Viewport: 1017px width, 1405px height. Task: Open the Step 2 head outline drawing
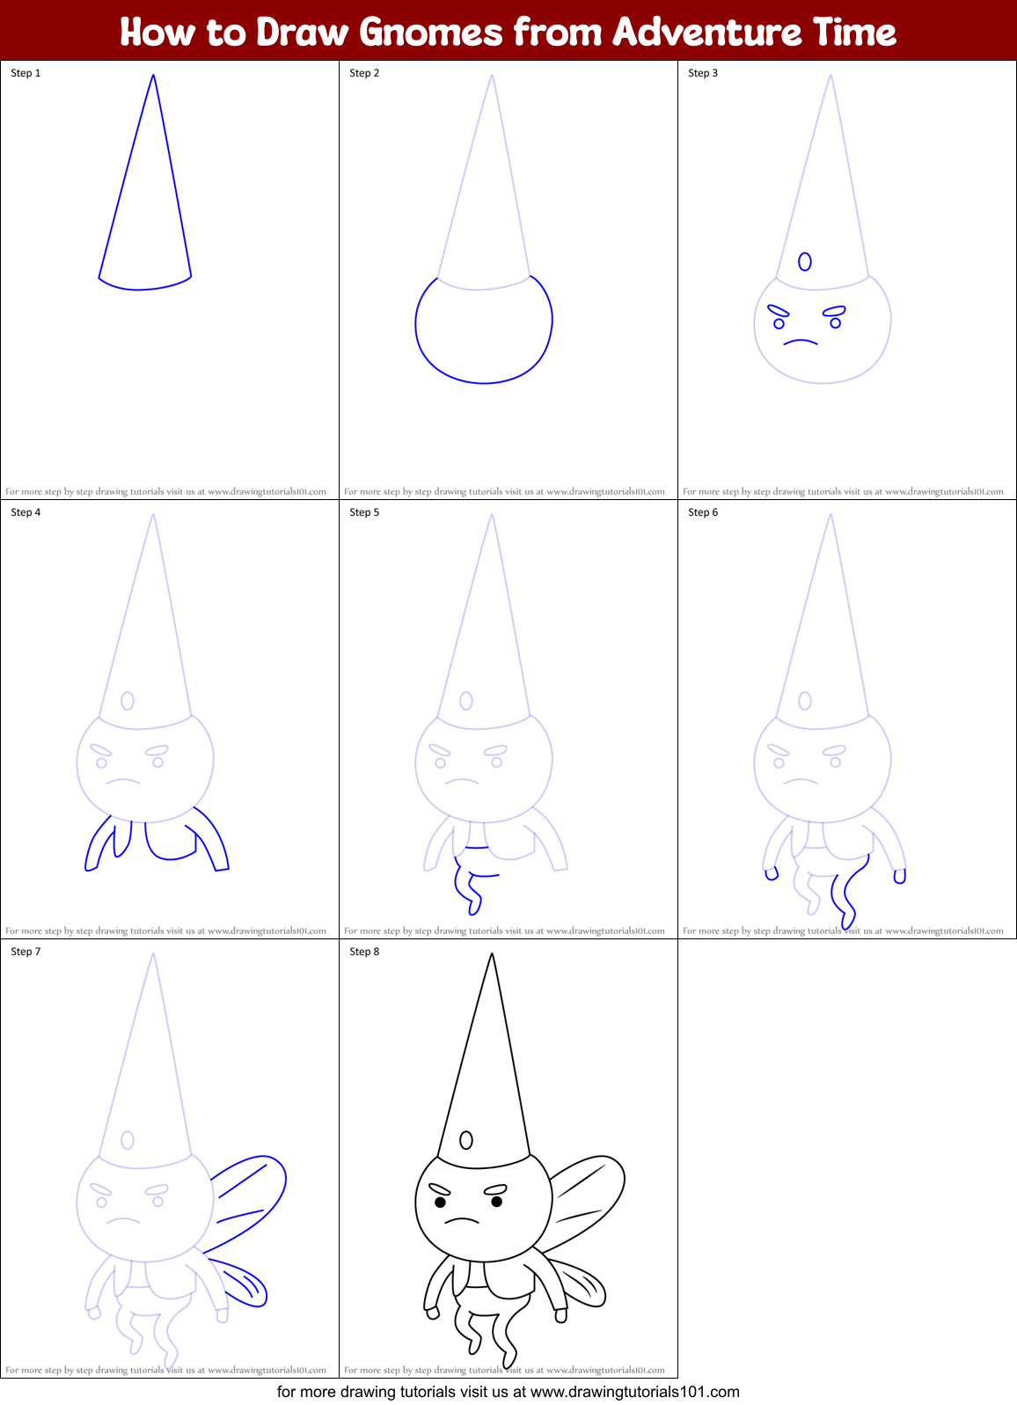484,229
